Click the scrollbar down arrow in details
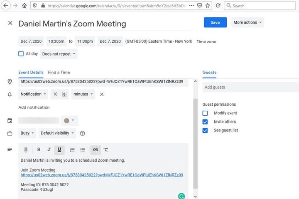 (x=195, y=197)
